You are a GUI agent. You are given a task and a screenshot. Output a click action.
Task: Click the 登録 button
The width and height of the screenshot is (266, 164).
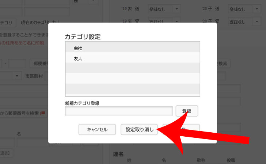(187, 111)
